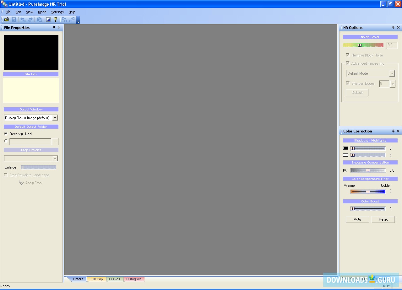Switch to the Curves tab
Screen dimensions: 402x290
[x=115, y=279]
